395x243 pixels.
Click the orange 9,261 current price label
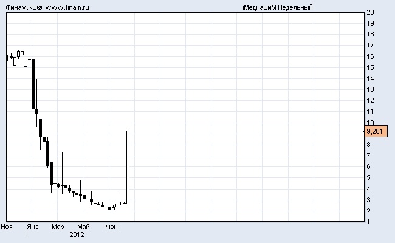(376, 131)
